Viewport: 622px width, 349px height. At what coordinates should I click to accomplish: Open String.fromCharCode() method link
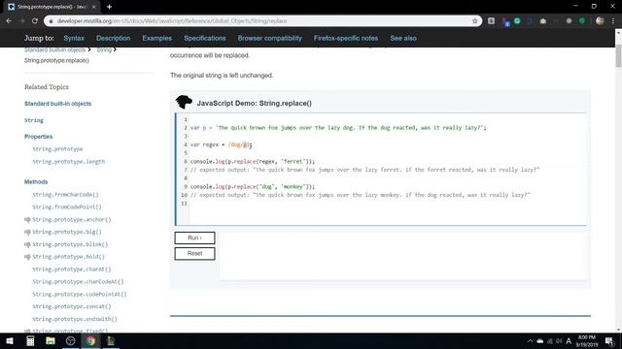(x=65, y=195)
